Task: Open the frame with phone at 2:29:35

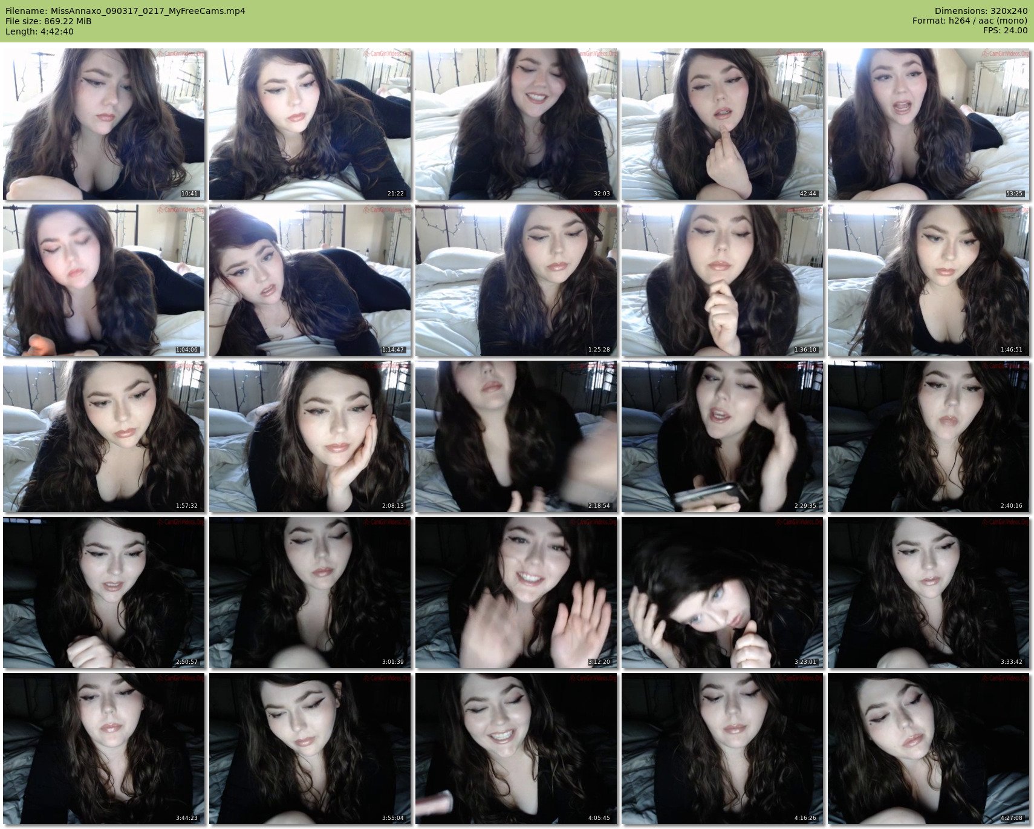Action: [x=722, y=436]
